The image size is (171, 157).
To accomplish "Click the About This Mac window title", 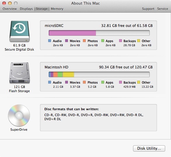I will 85,3.
